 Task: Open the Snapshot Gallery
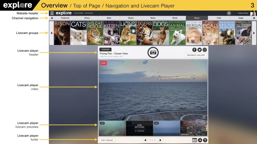pyautogui.click(x=196, y=55)
